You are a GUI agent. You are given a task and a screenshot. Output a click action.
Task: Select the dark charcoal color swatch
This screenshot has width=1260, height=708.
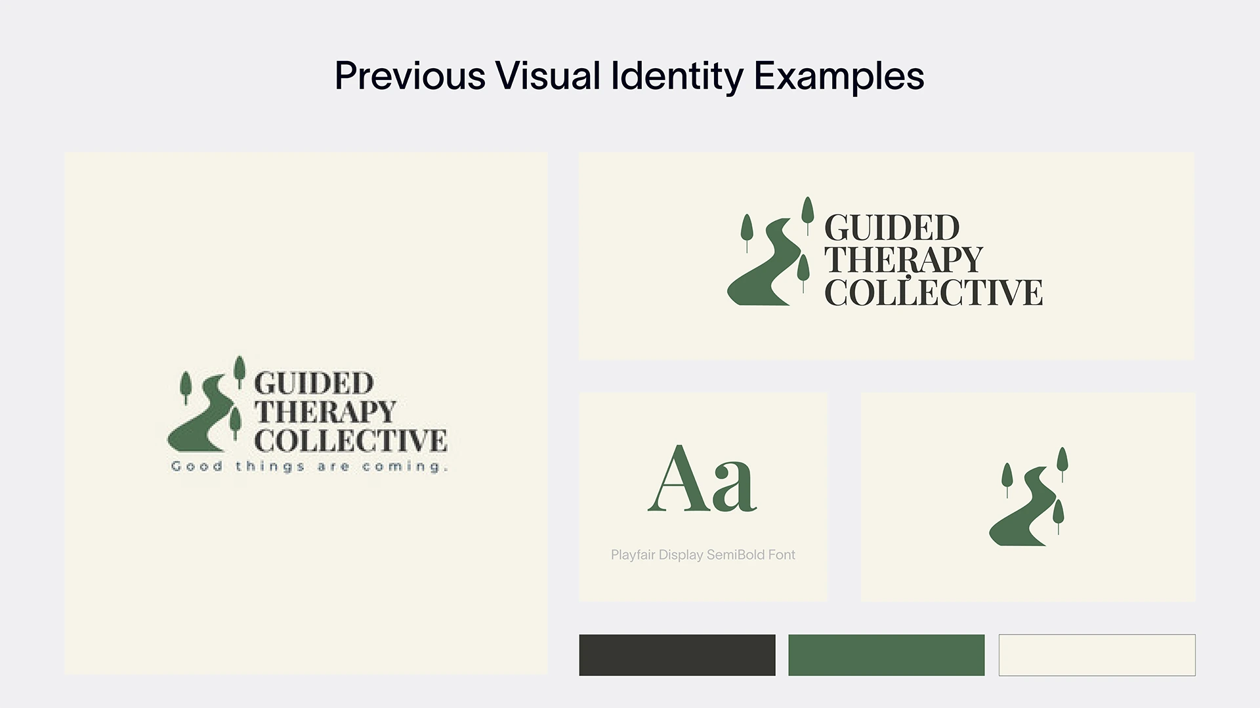pos(677,655)
